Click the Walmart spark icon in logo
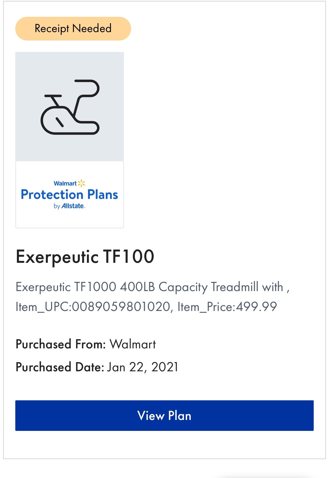 click(81, 183)
